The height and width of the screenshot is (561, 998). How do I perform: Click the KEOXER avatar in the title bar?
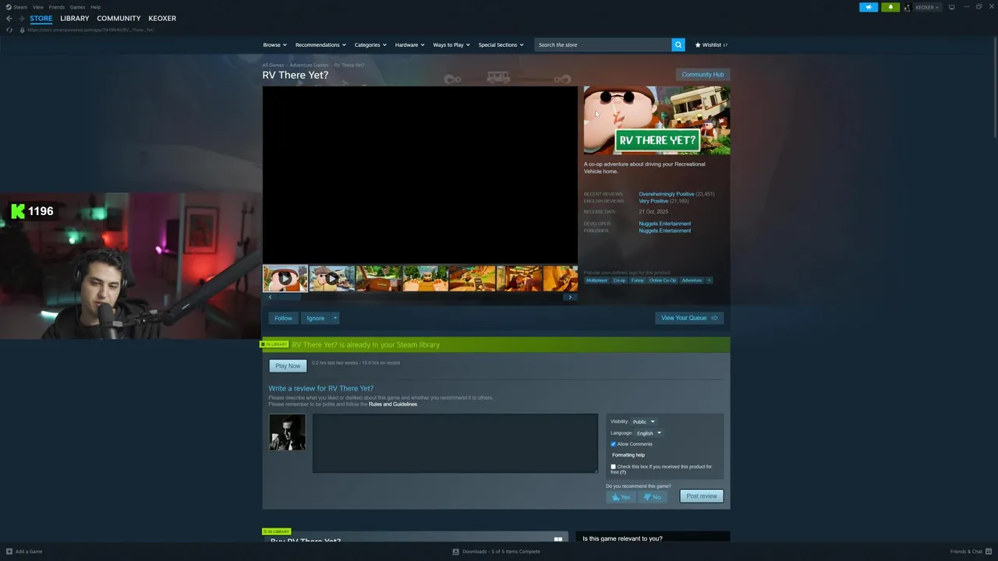[x=907, y=7]
